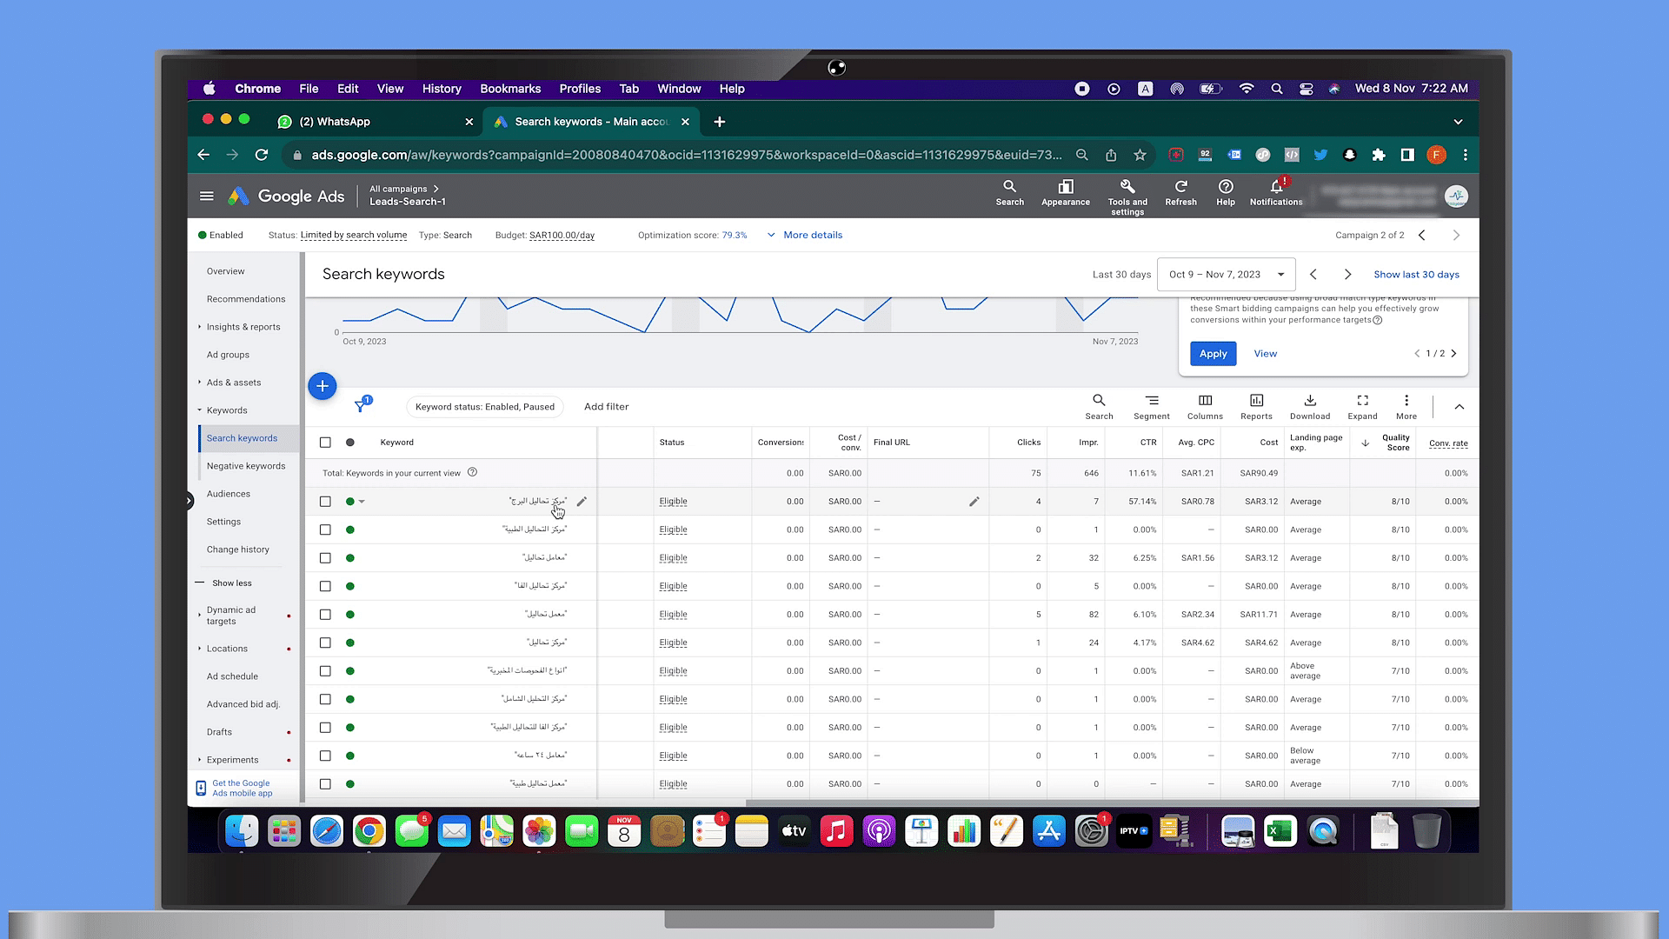Image resolution: width=1669 pixels, height=939 pixels.
Task: Check the keyword row with 82 impressions
Action: pyautogui.click(x=325, y=615)
